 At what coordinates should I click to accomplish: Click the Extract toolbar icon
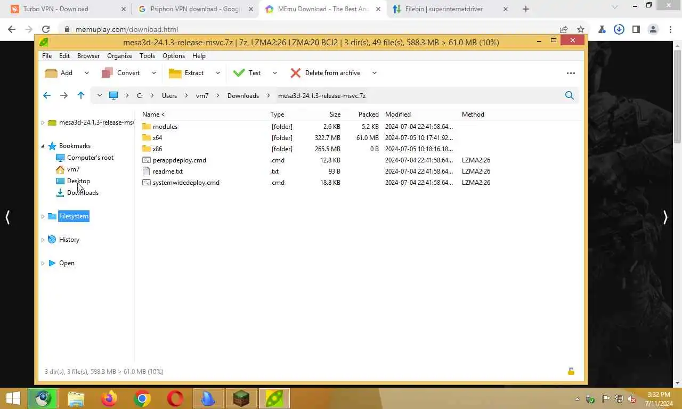coord(175,73)
